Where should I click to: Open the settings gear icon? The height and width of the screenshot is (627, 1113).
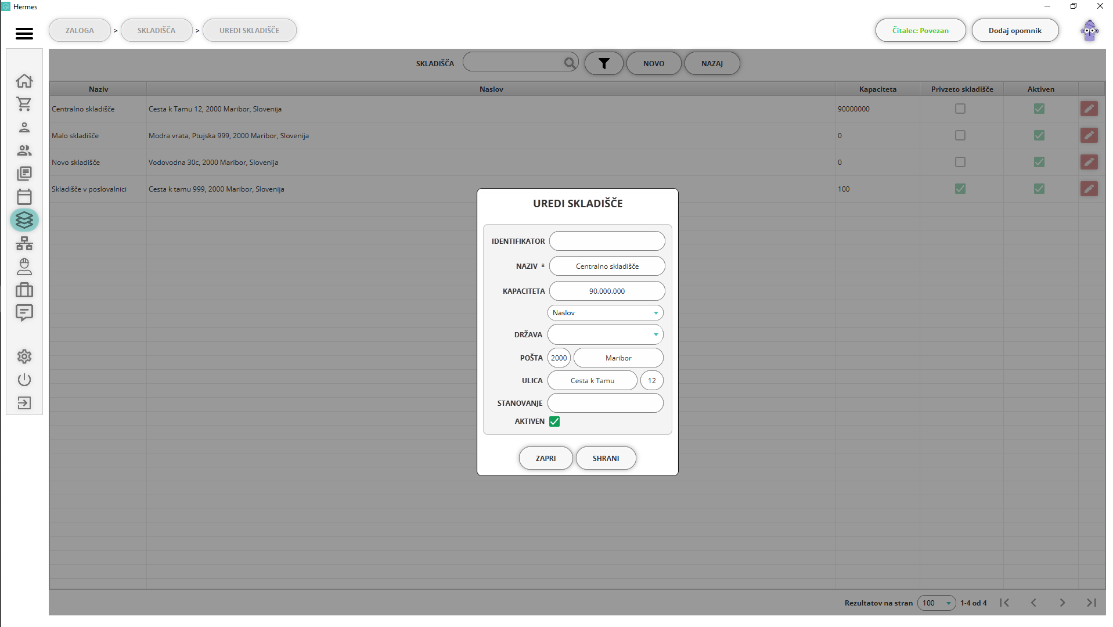24,356
